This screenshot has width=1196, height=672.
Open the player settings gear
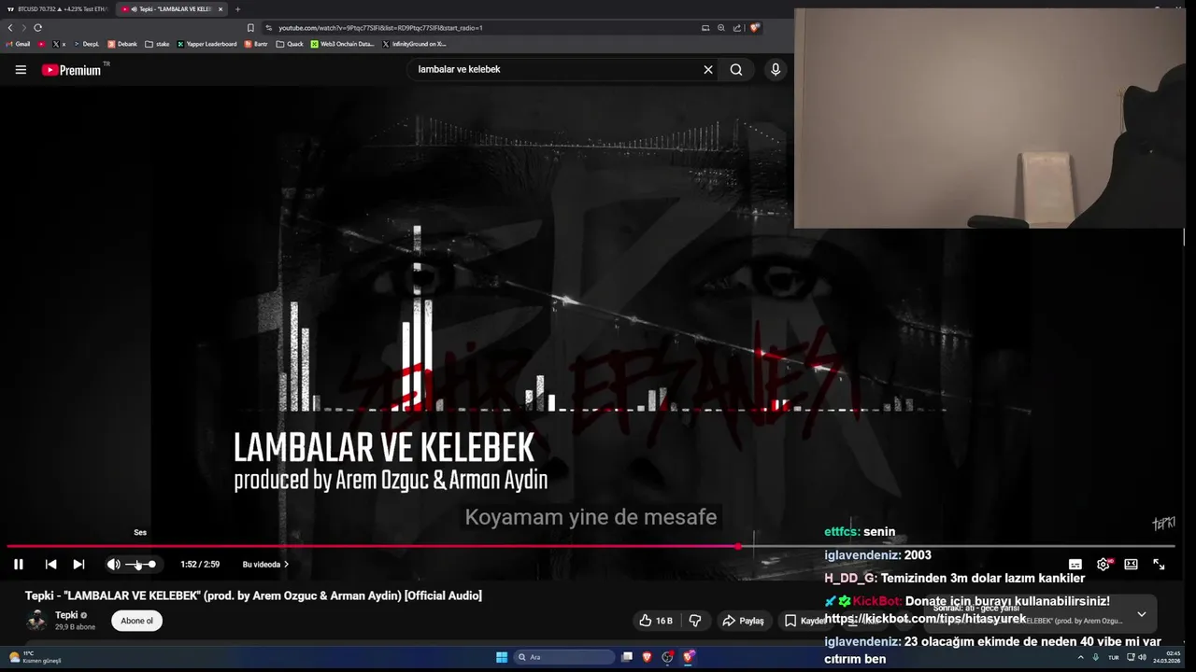click(1103, 564)
